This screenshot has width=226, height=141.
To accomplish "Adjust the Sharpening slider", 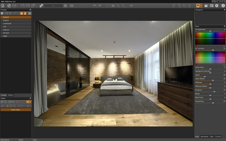I will 210,103.
